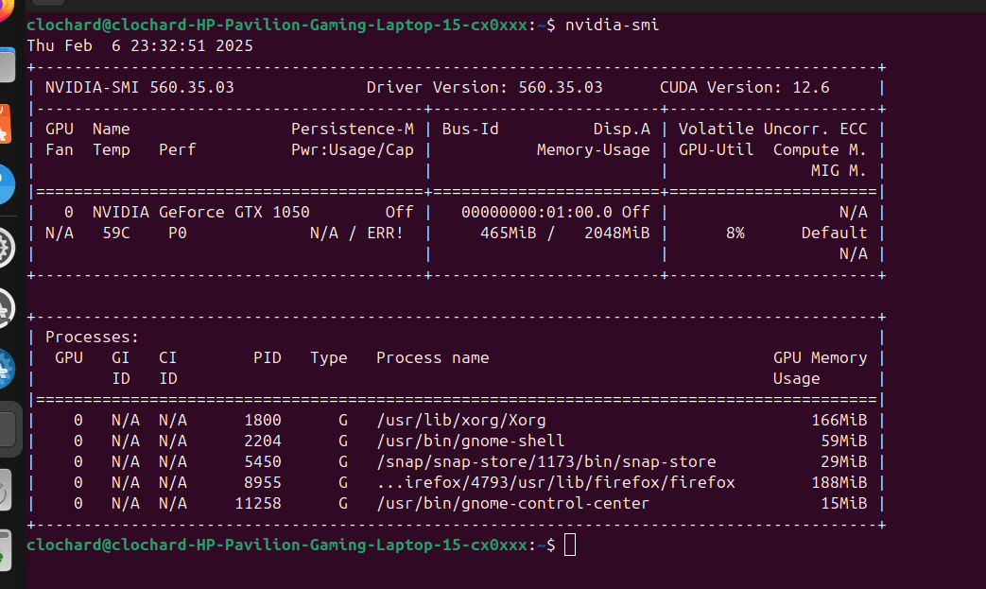Viewport: 986px width, 589px height.
Task: Open Ubuntu Software from the dock
Action: [5, 124]
